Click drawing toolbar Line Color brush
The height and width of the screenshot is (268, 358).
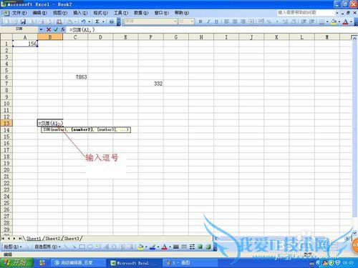click(x=152, y=247)
